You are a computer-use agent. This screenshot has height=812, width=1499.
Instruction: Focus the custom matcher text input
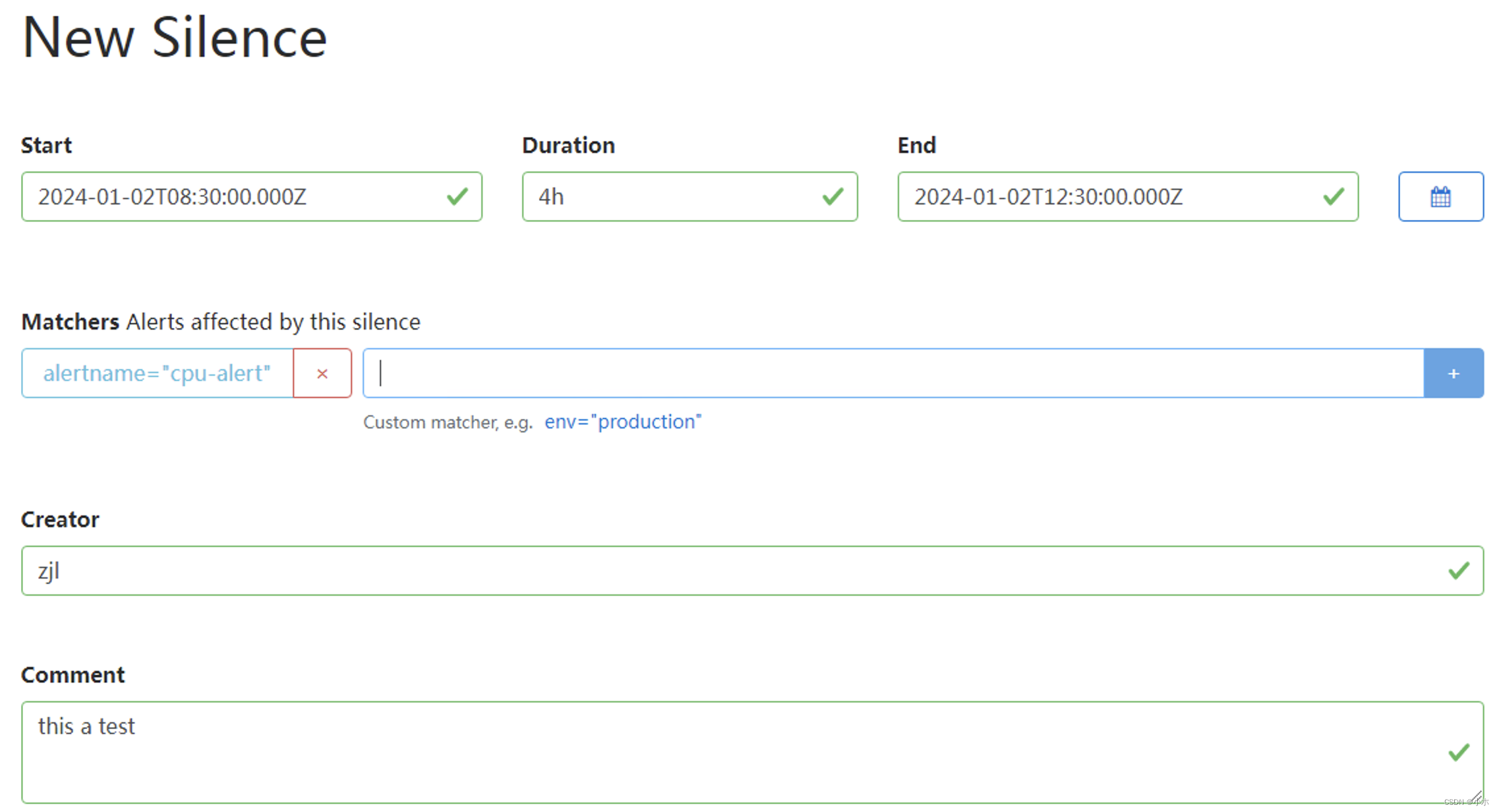tap(893, 373)
